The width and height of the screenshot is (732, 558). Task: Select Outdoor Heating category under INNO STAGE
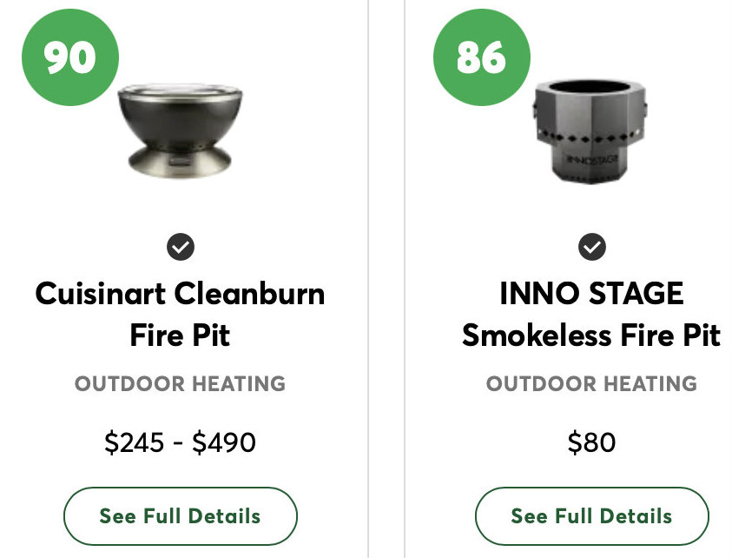[x=591, y=383]
